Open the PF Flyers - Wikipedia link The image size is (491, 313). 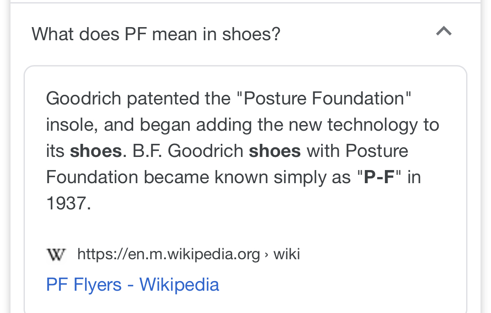132,285
